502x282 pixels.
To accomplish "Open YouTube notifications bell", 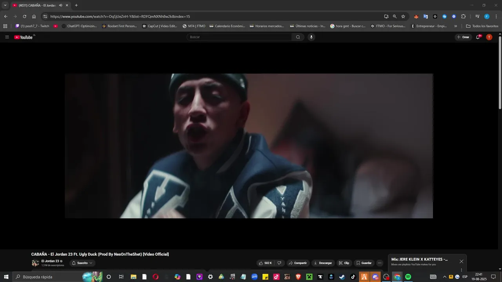I will tap(478, 37).
